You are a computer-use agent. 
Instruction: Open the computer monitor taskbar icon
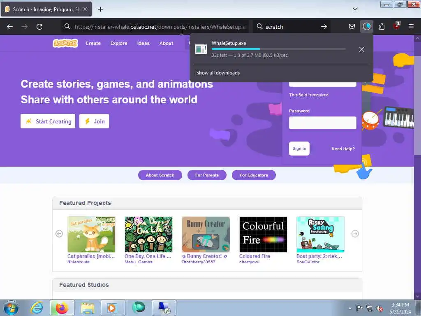coord(164,308)
